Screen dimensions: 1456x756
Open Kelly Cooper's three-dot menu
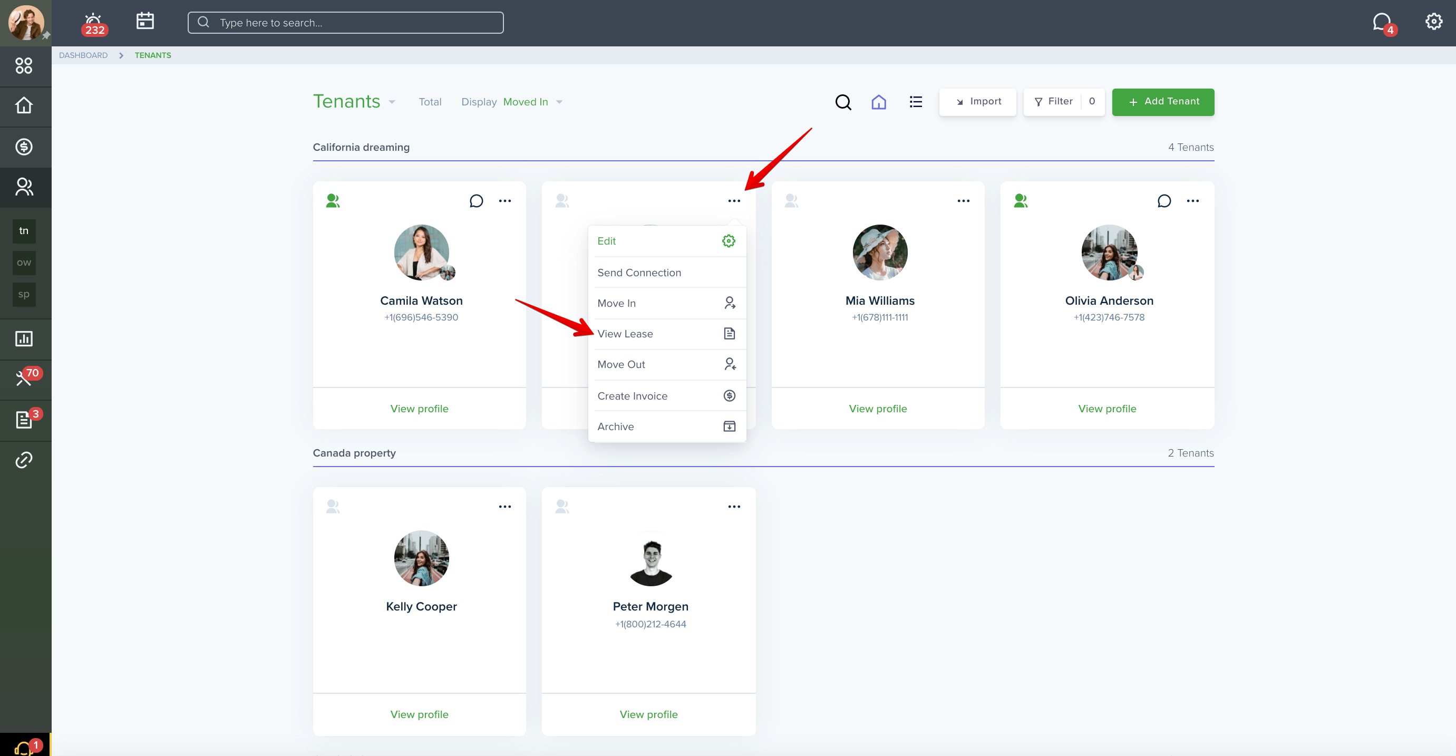[x=504, y=507]
